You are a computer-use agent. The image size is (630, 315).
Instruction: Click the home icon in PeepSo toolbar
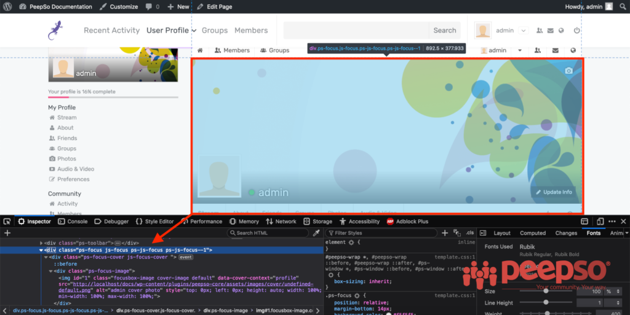(x=200, y=50)
